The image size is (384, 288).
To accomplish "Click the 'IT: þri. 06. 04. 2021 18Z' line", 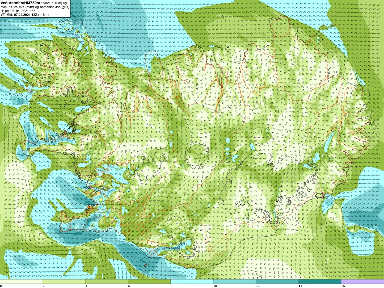I will click(x=19, y=10).
